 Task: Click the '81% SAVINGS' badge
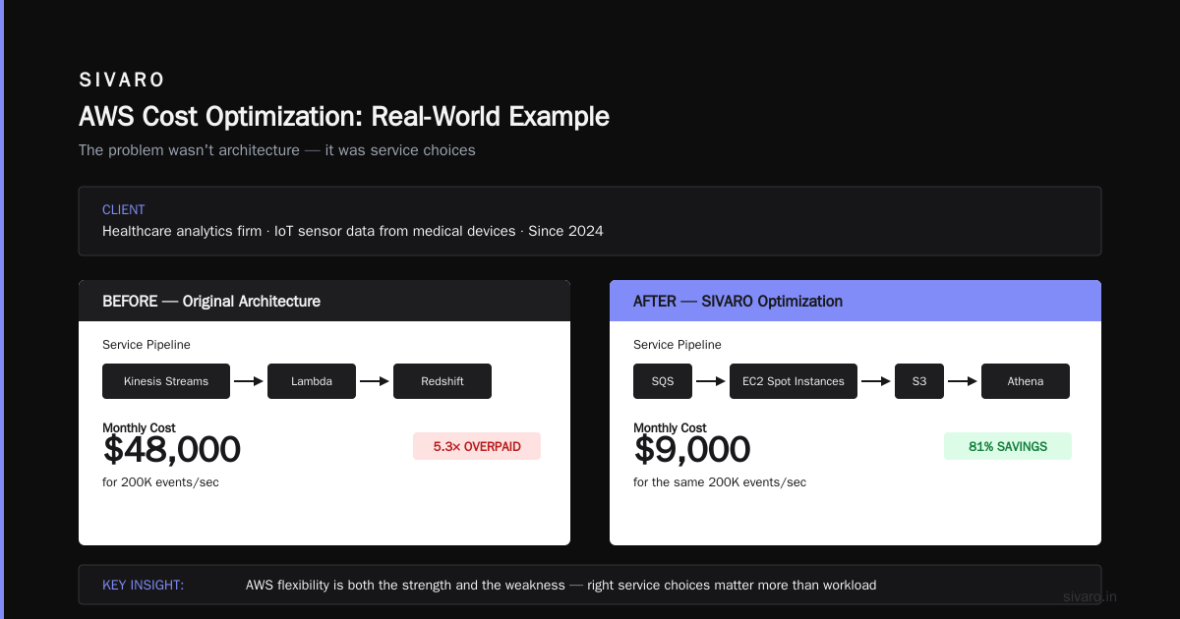1008,446
